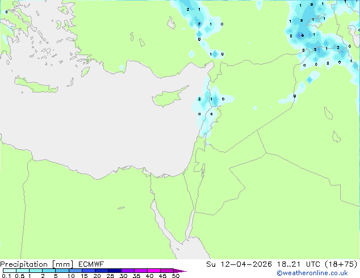Click the legend value '0.1'

(6, 276)
